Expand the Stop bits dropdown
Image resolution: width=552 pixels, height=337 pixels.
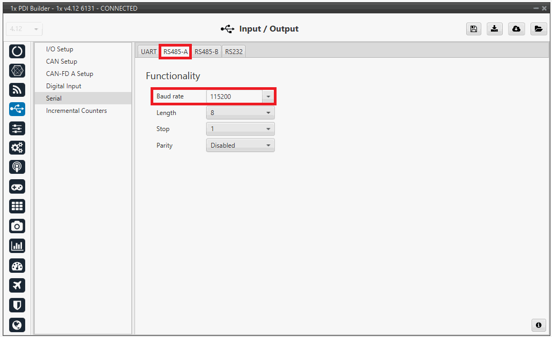240,129
